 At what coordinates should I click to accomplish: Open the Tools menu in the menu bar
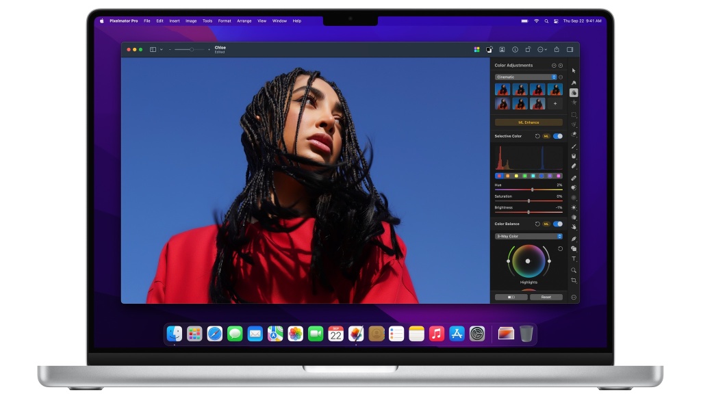[208, 21]
